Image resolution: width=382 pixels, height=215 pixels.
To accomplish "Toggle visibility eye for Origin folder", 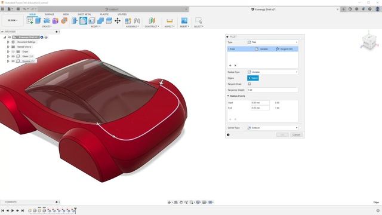I will [x=13, y=52].
